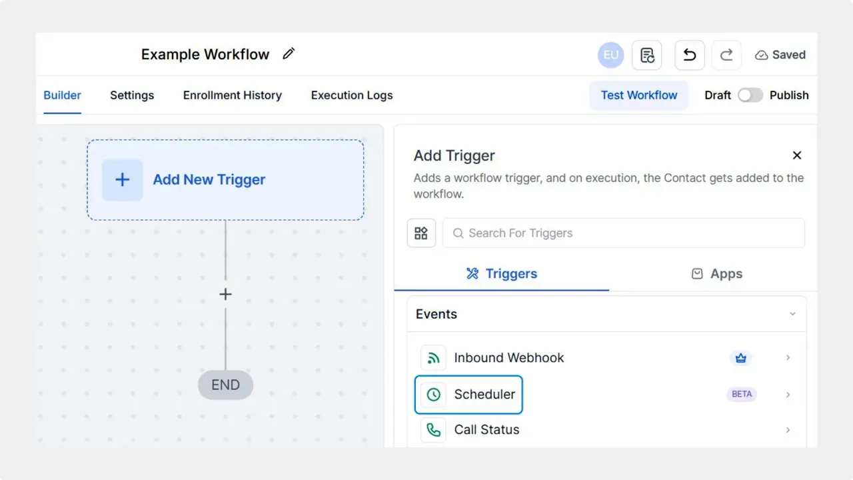Click the Call Status phone icon
The height and width of the screenshot is (480, 853).
coord(433,430)
